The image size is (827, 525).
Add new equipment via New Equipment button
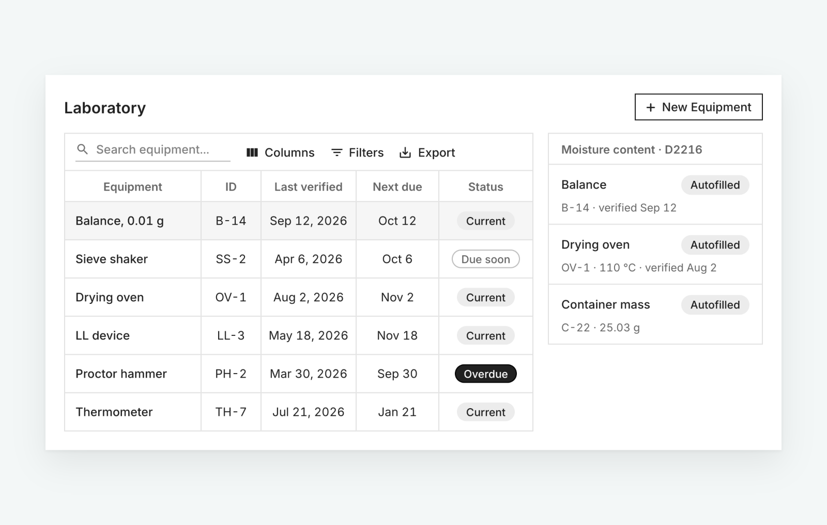click(x=698, y=107)
